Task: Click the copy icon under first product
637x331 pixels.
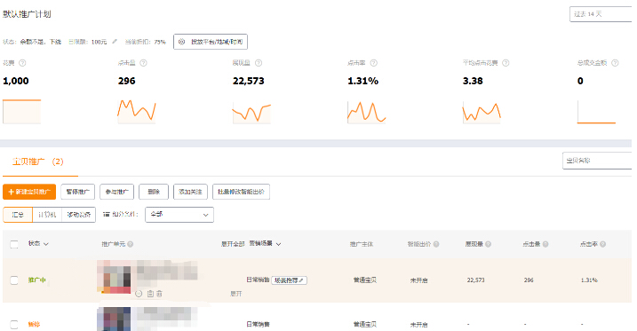Action: 150,294
